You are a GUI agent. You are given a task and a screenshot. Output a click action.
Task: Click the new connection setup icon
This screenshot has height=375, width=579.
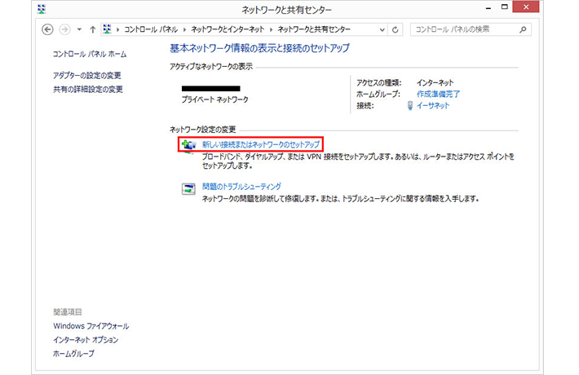(x=188, y=145)
